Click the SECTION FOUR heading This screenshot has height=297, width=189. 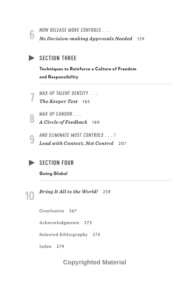tap(56, 163)
